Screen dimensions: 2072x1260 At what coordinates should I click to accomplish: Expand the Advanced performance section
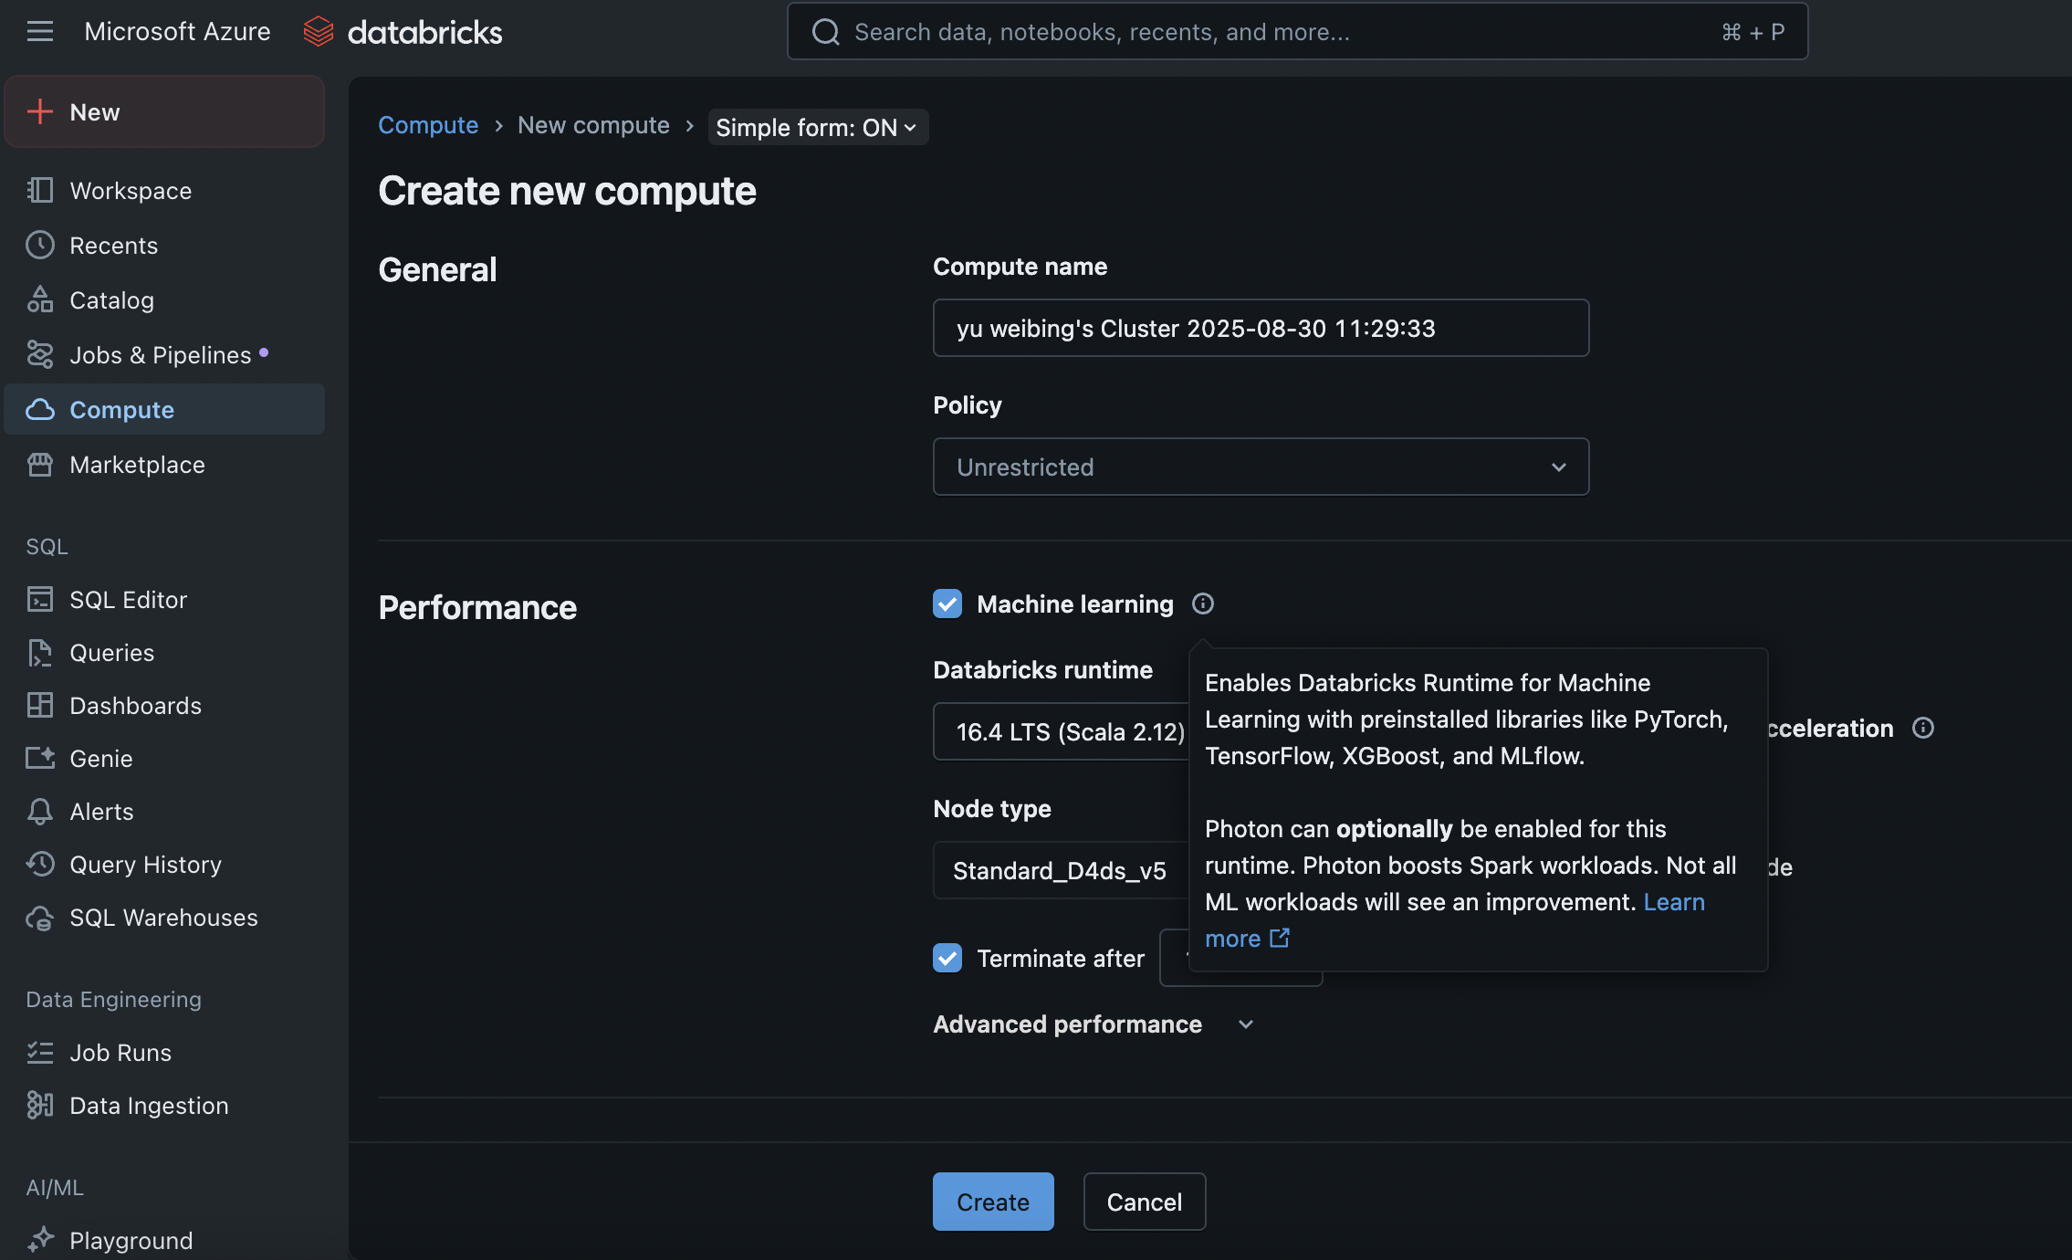tap(1094, 1024)
